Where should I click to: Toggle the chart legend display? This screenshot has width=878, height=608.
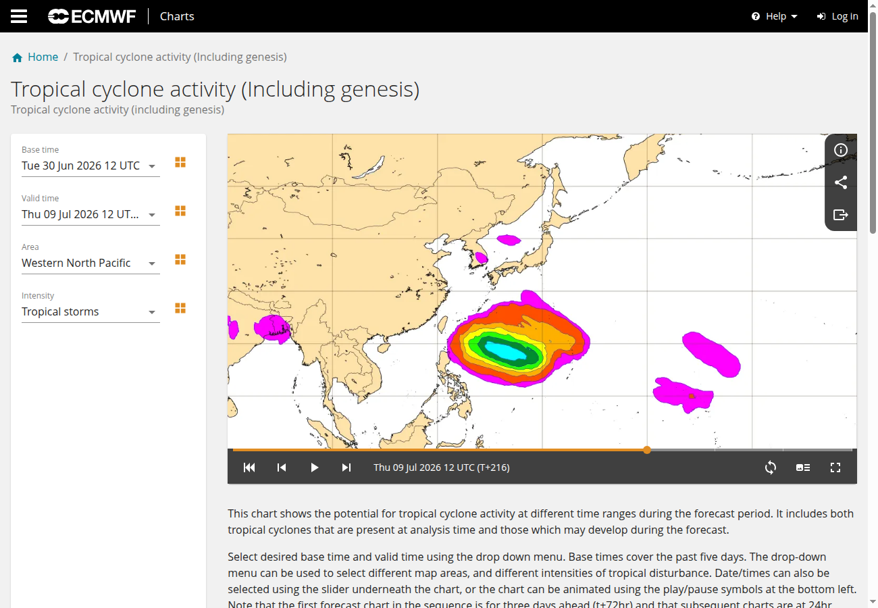[803, 467]
